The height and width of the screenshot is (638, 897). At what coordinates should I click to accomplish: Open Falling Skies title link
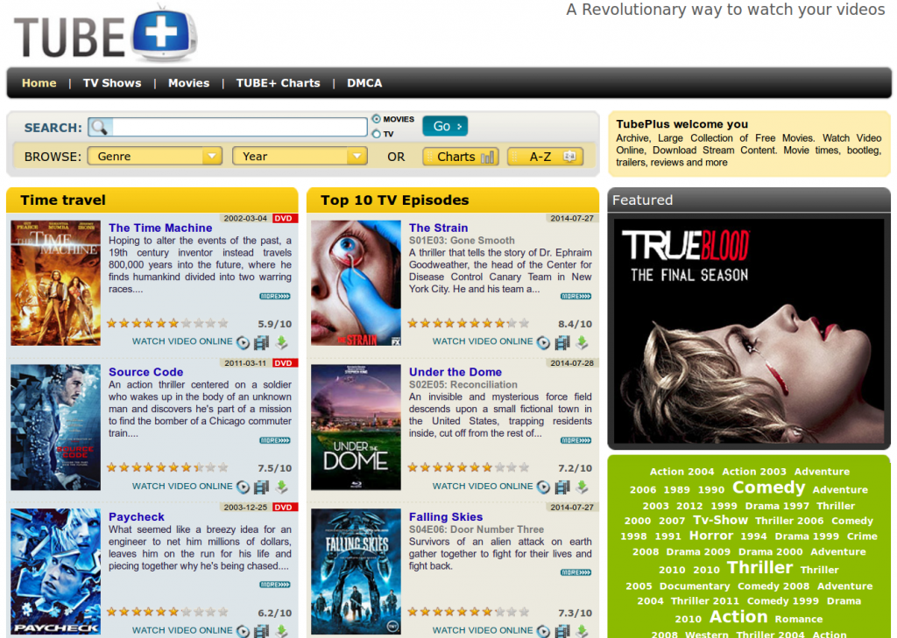446,516
